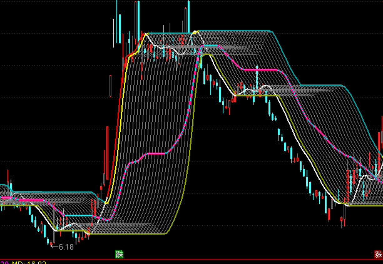This screenshot has width=383, height=264.
Task: Click the arrow pointing to 6.18 low
Action: 54,246
